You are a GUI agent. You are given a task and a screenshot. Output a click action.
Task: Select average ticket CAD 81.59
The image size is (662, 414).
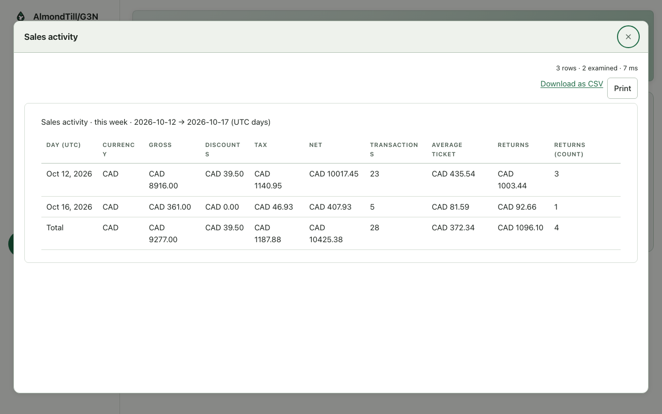point(450,207)
